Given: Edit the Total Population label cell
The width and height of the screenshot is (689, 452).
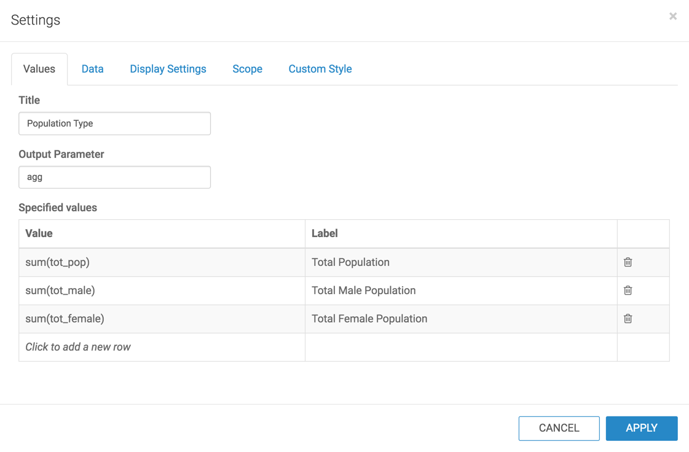Looking at the screenshot, I should [461, 262].
